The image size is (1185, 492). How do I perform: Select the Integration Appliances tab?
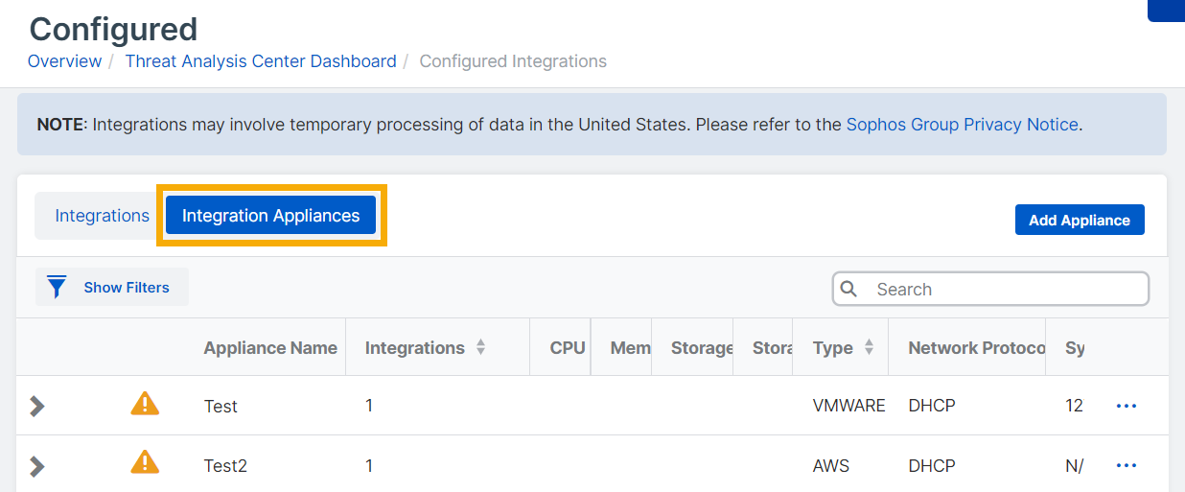[270, 216]
